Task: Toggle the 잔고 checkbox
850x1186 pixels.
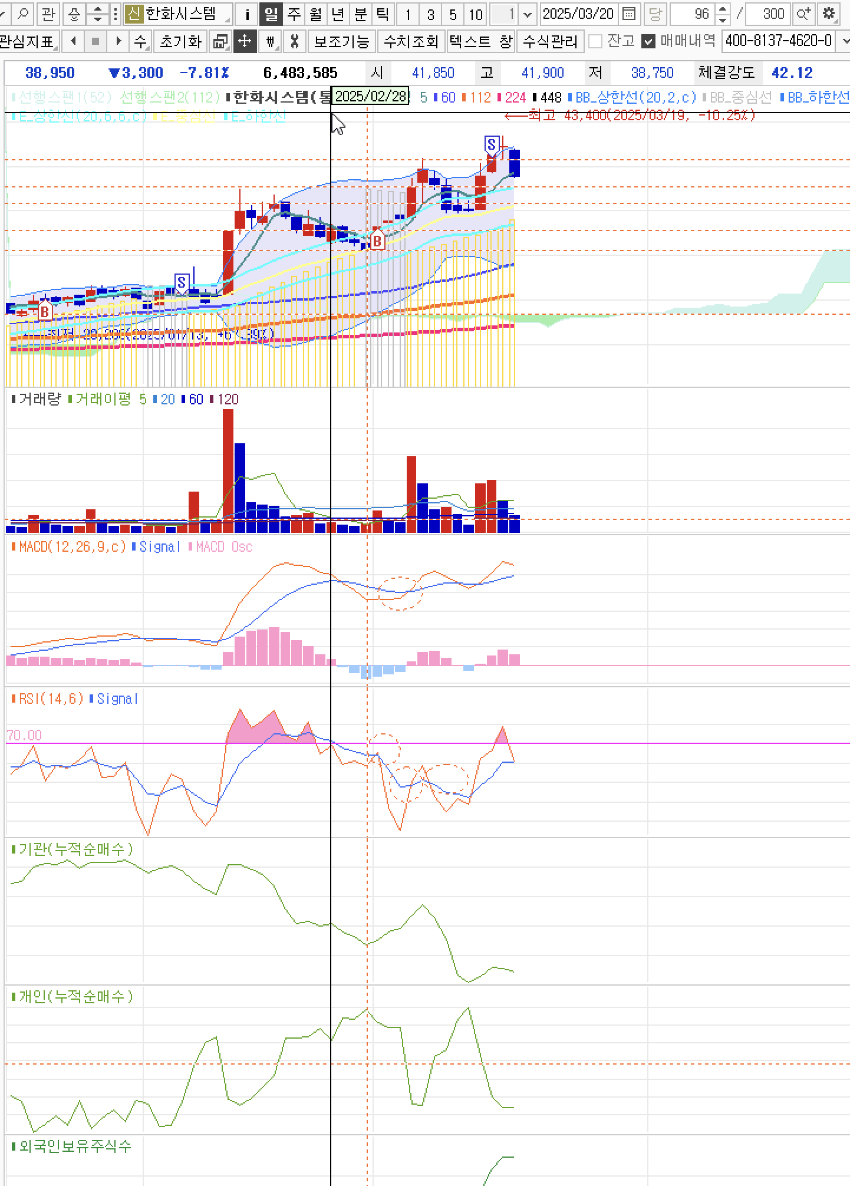Action: coord(596,41)
